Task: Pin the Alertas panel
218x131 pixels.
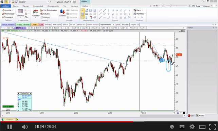Action: [213, 28]
